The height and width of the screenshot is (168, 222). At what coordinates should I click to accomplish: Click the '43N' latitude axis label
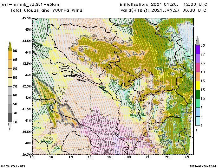(28, 75)
